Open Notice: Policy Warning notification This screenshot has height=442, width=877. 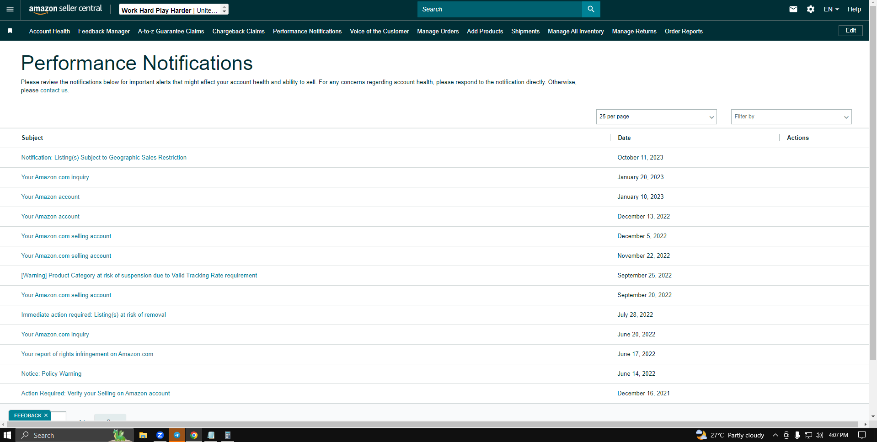(x=51, y=374)
